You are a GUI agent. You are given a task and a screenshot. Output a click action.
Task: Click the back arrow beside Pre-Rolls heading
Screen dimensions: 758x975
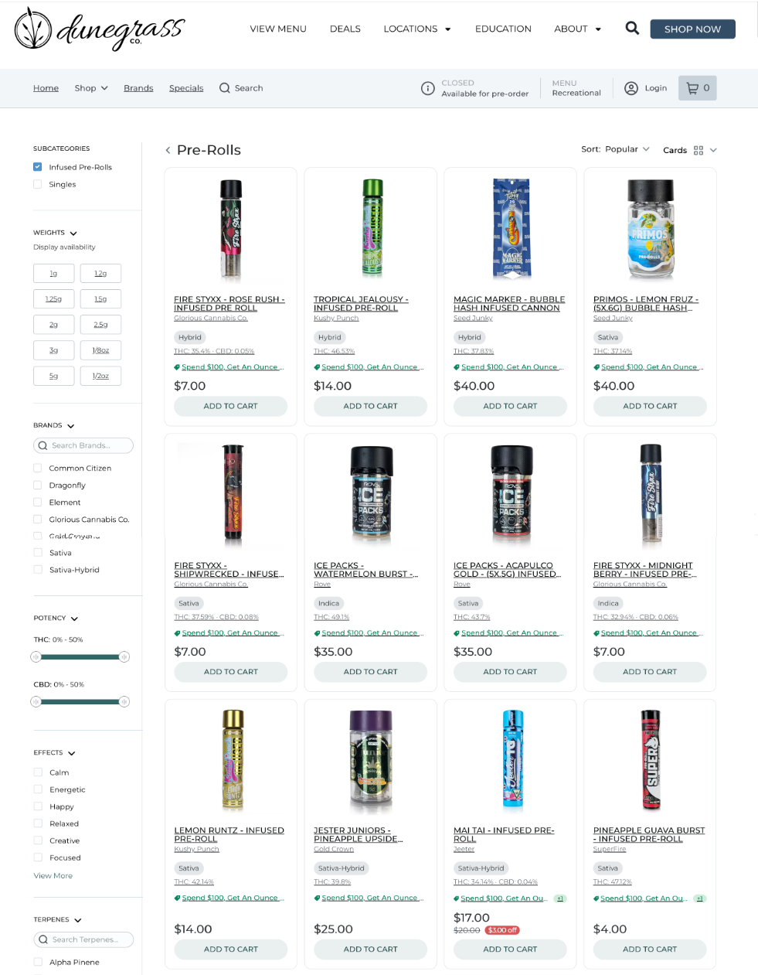[168, 150]
